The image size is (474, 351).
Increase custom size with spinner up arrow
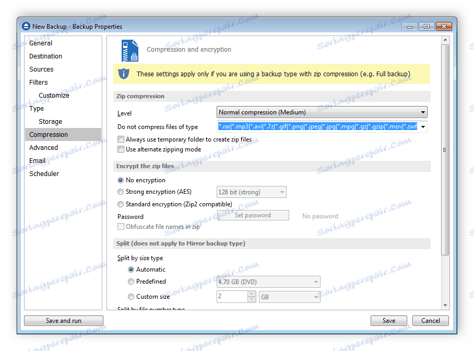(251, 294)
